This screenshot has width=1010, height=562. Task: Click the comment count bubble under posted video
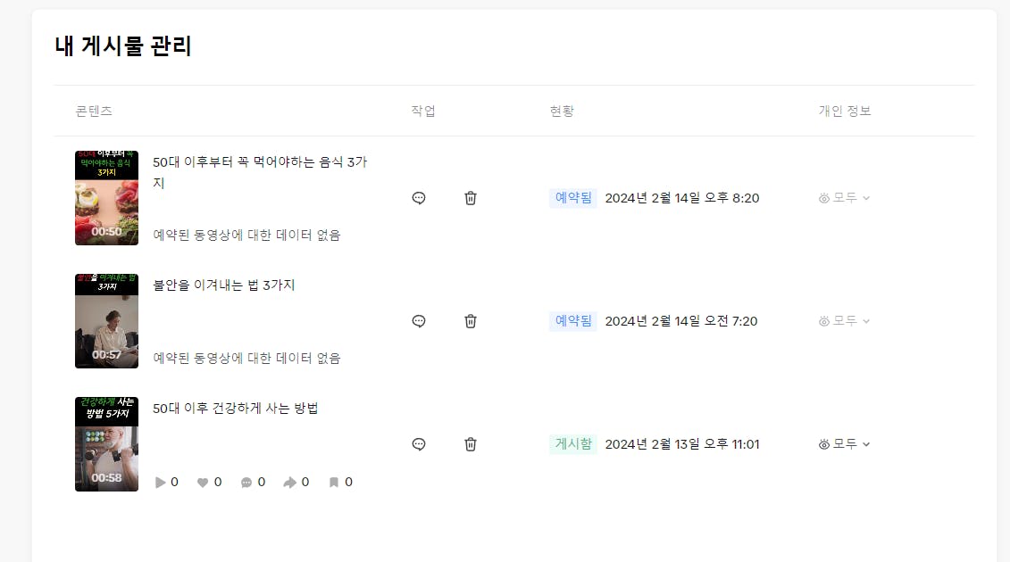pyautogui.click(x=246, y=483)
